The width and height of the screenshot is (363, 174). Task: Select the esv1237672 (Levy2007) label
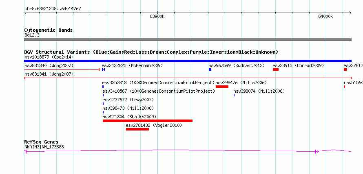128,100
